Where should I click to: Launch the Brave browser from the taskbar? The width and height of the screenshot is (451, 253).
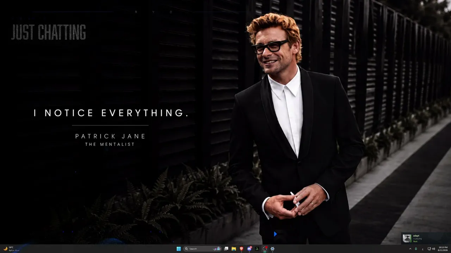pos(241,249)
